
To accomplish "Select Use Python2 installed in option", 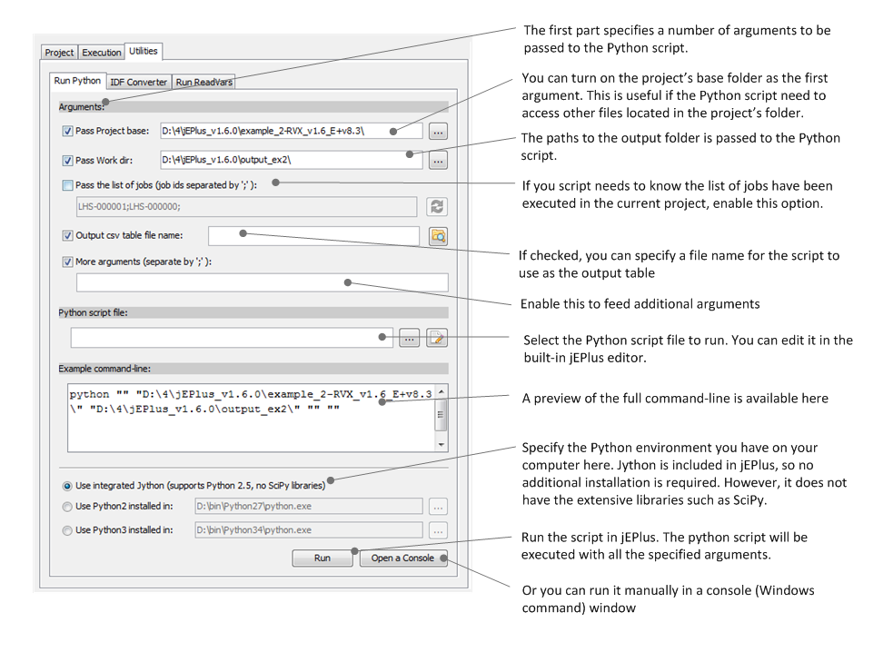I will [x=67, y=506].
